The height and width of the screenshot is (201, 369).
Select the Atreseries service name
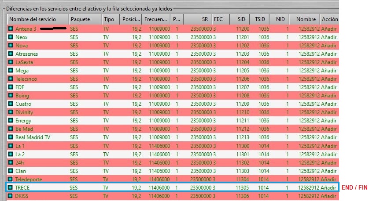tap(26, 54)
